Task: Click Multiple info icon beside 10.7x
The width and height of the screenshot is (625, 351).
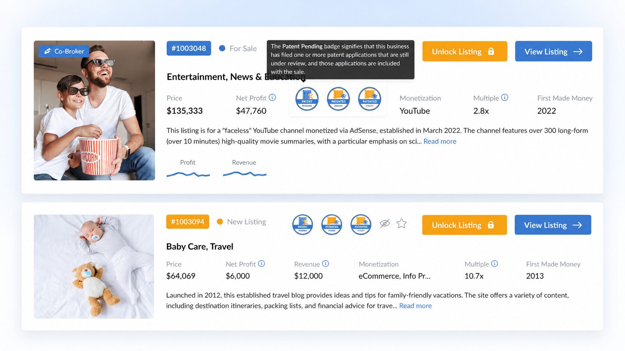Action: click(495, 264)
